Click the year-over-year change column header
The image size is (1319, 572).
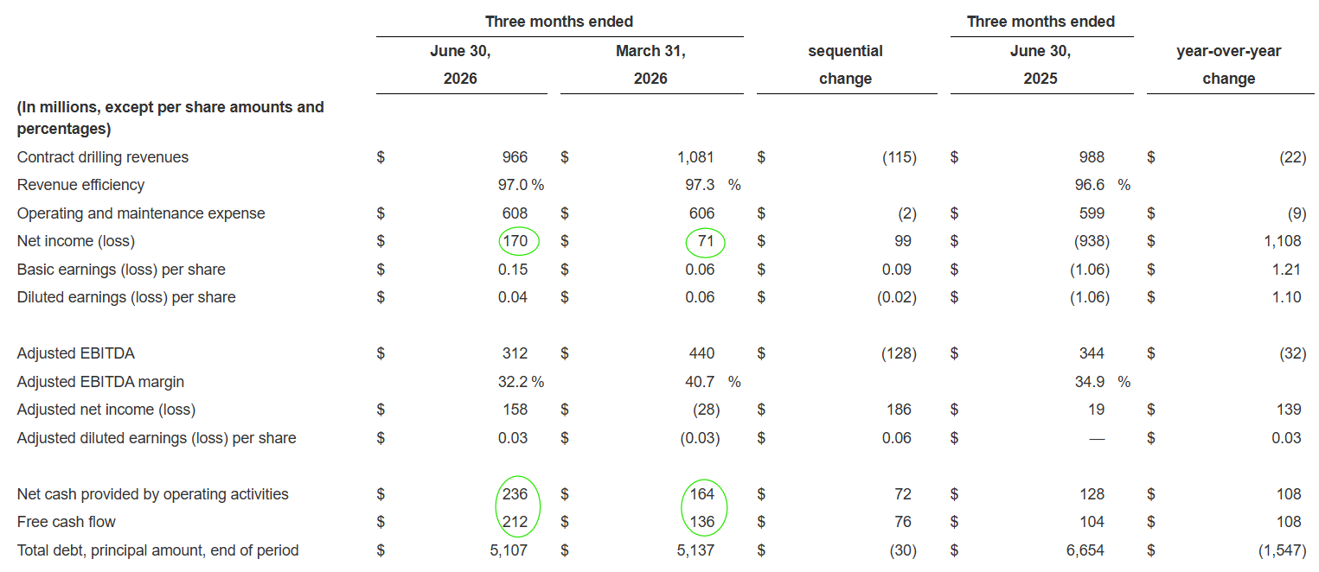click(1228, 65)
